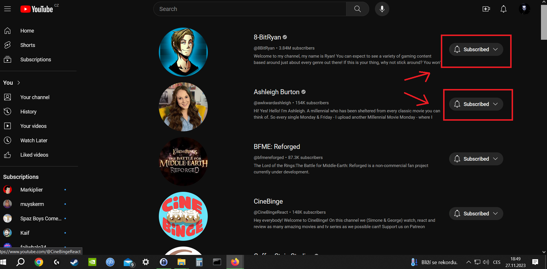This screenshot has height=269, width=547.
Task: Open the Ashleigh Burton channel title
Action: [277, 92]
